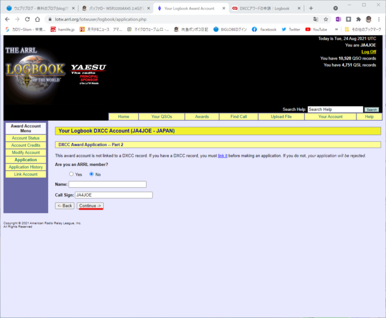
Task: Click the <- Back button
Action: tap(65, 206)
